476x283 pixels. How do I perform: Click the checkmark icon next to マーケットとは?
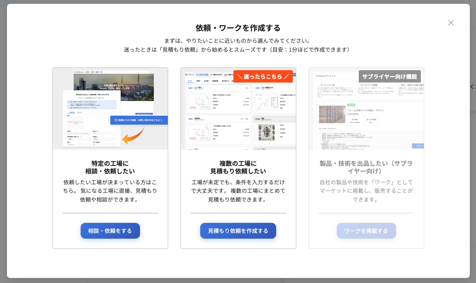tap(319, 84)
